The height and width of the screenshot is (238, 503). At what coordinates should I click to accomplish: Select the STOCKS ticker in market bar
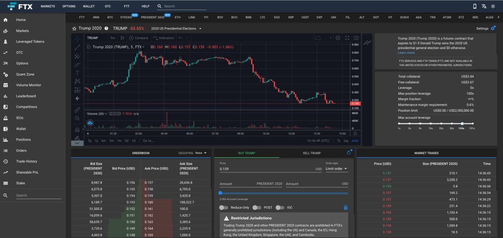[126, 18]
